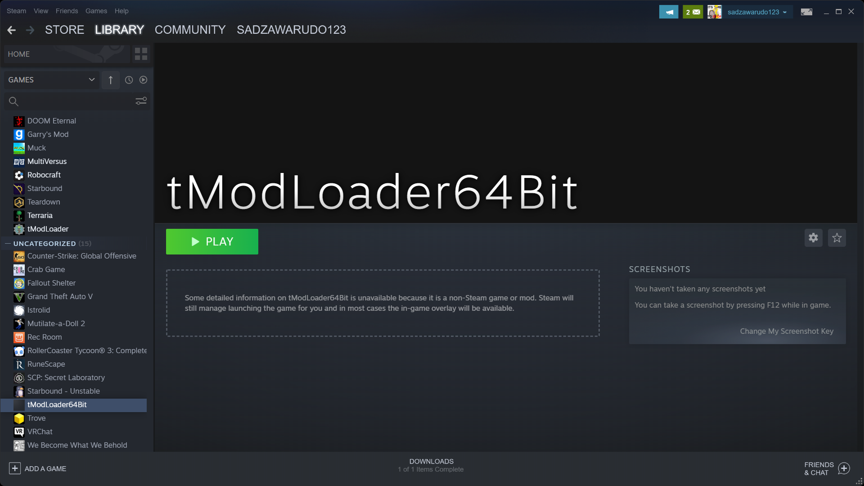This screenshot has height=486, width=864.
Task: Open the announcements megaphone icon
Action: tap(669, 12)
